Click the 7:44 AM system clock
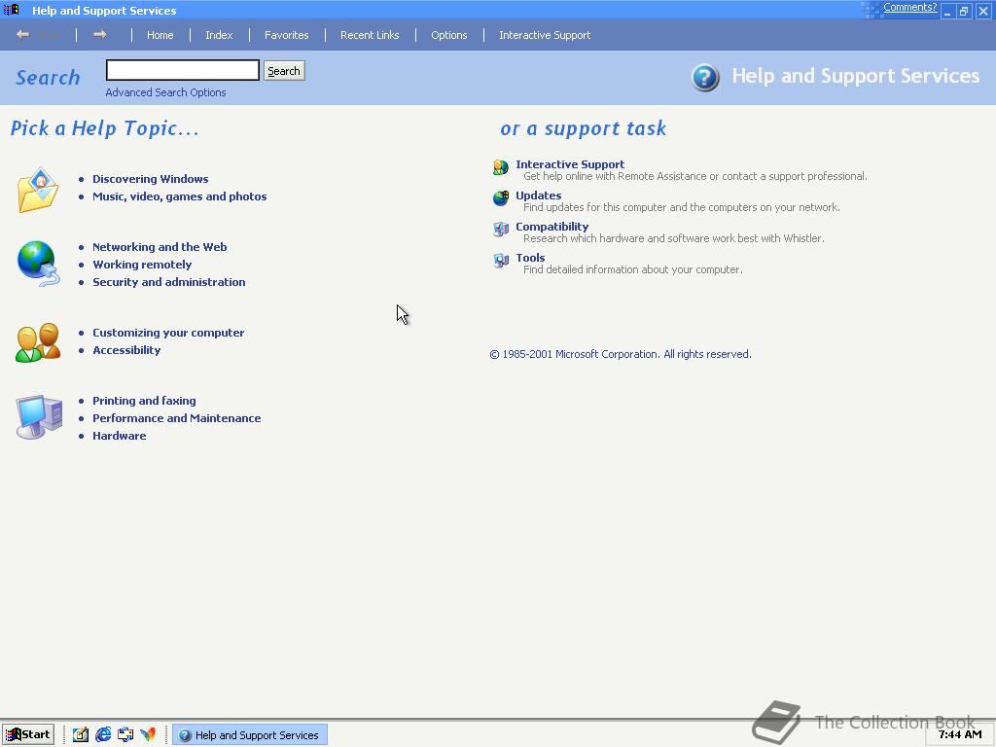This screenshot has height=747, width=996. pyautogui.click(x=960, y=735)
